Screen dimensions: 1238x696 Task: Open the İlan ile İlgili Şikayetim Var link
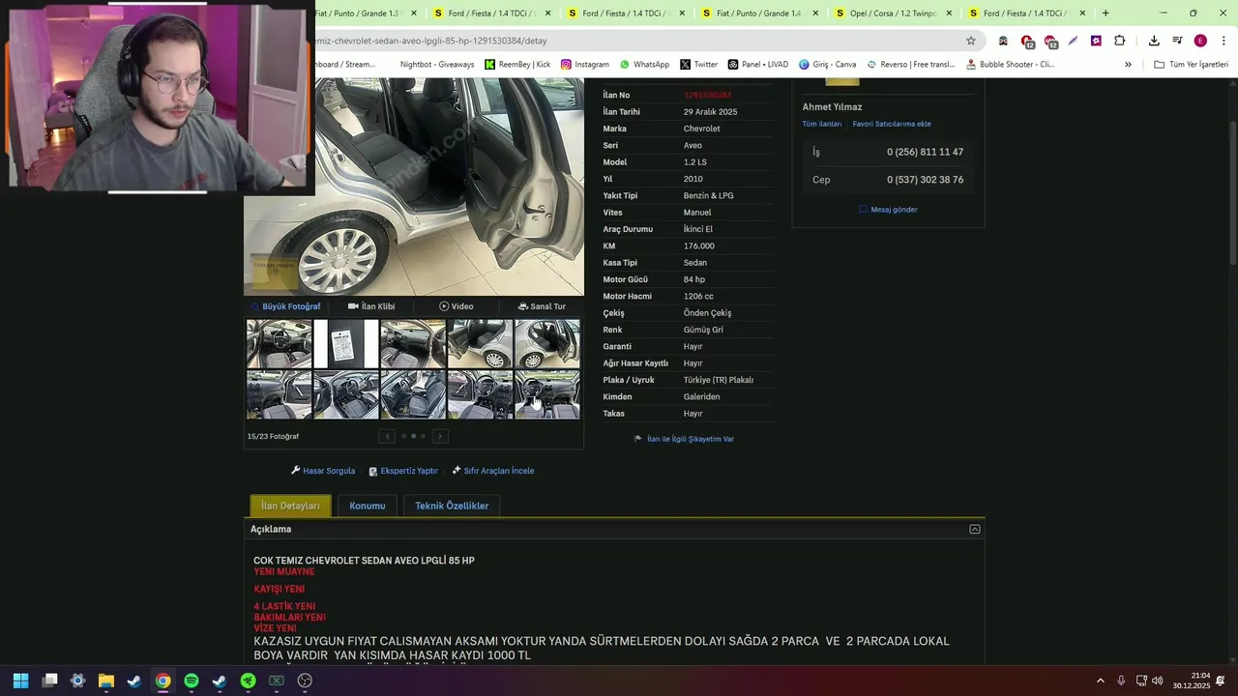[684, 439]
